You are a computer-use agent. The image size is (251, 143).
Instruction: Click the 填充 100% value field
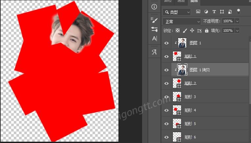(x=228, y=31)
